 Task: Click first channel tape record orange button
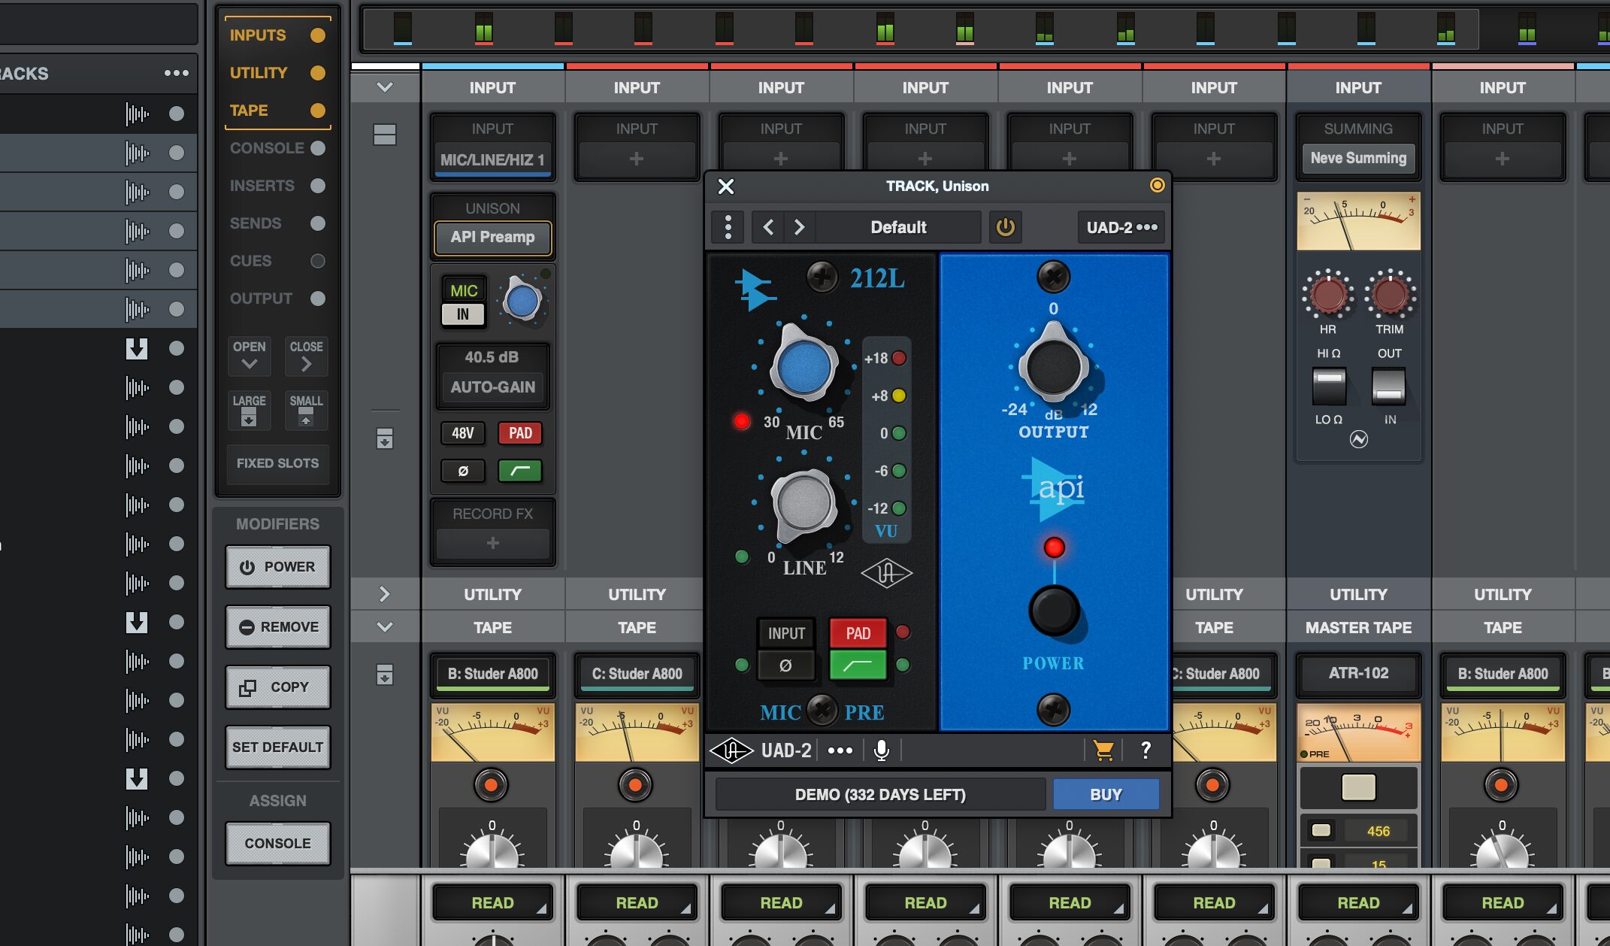tap(491, 785)
